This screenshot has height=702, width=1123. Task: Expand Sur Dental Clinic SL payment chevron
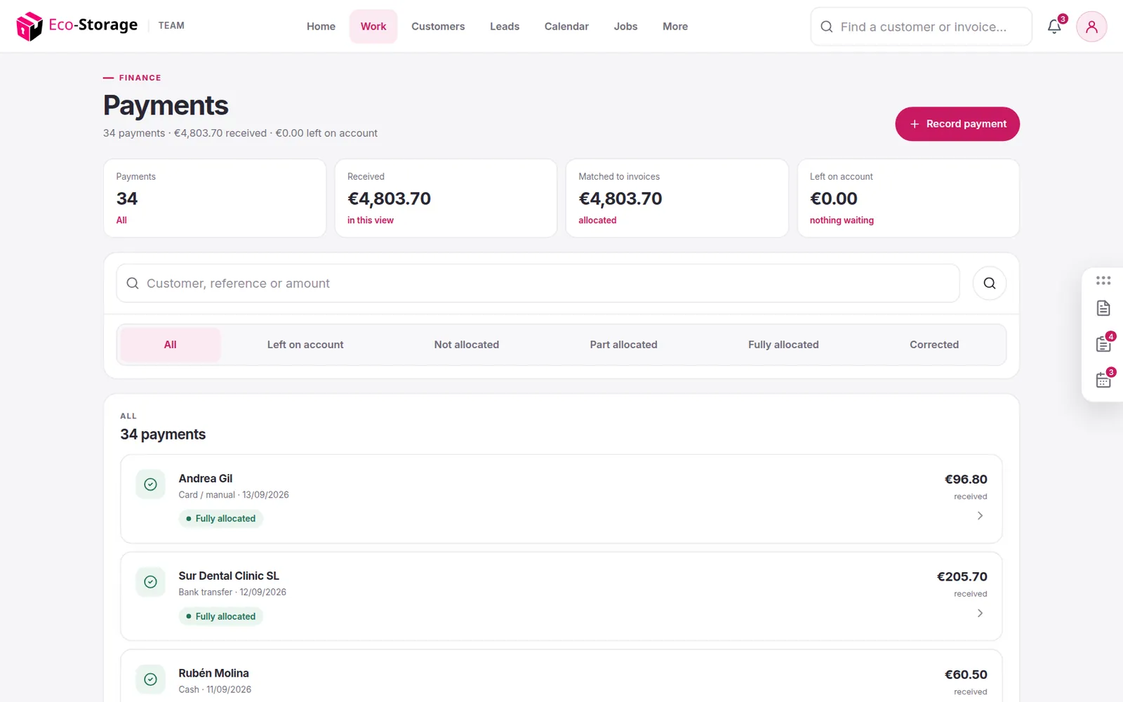980,614
